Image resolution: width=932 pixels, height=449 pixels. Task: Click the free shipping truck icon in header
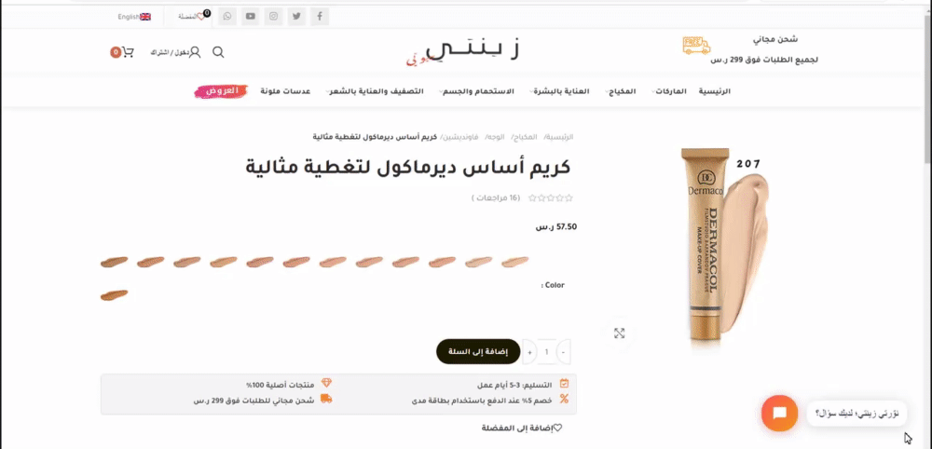click(696, 46)
